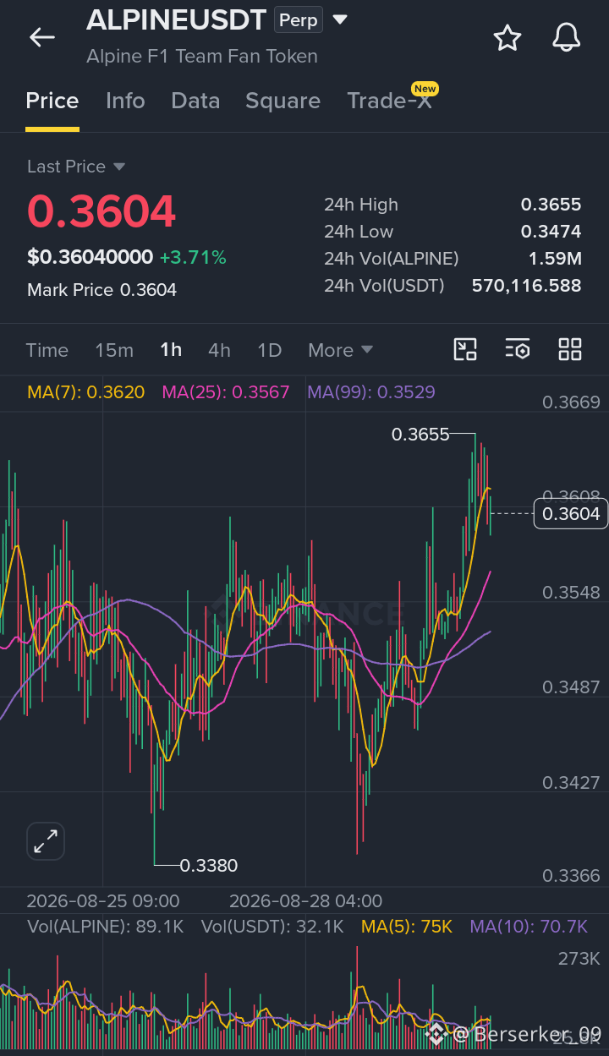
Task: Open price alerts bell icon
Action: (566, 37)
